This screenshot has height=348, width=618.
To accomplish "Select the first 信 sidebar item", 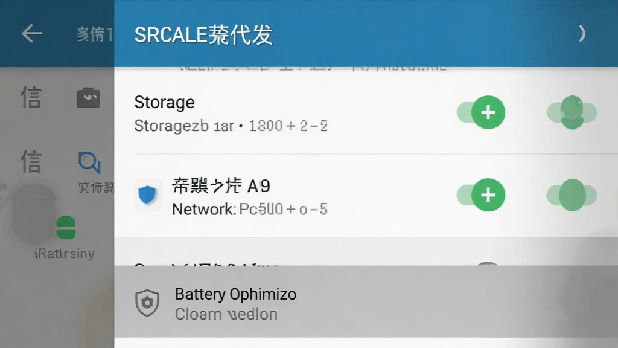I will 31,97.
